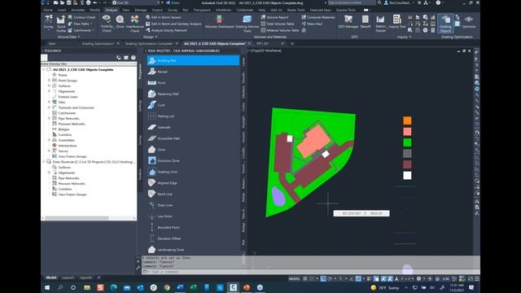Open Grading Volume Tools
This screenshot has height=293, width=521.
click(x=247, y=24)
